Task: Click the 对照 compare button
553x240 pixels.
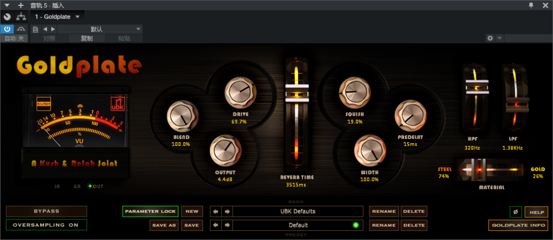Action: tap(49, 38)
